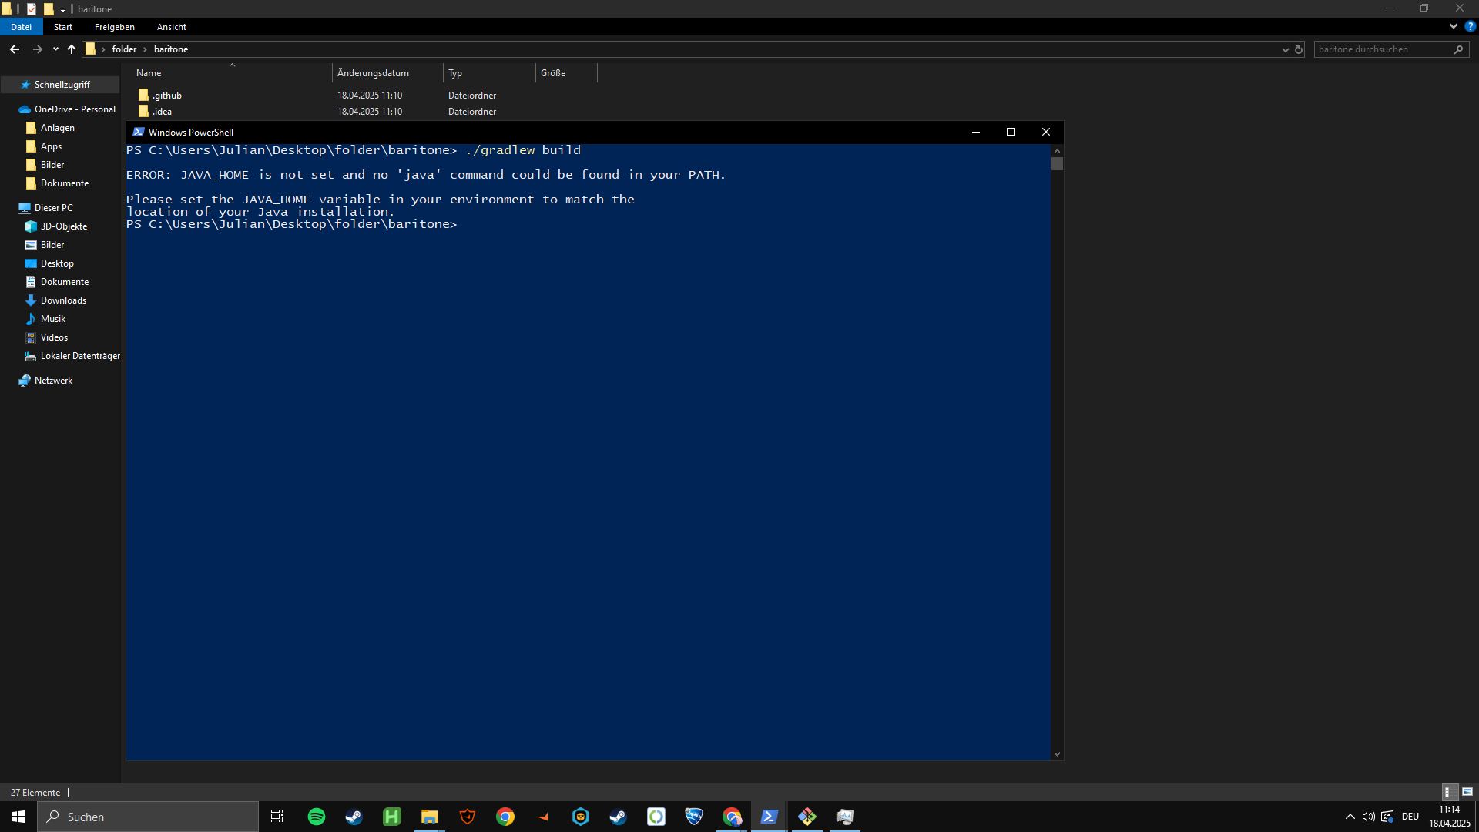
Task: Switch to details view in status bar
Action: 1448,792
